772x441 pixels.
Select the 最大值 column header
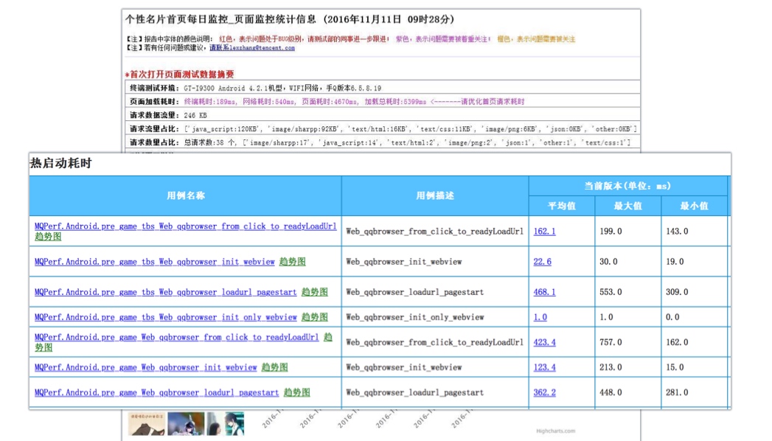click(x=627, y=206)
